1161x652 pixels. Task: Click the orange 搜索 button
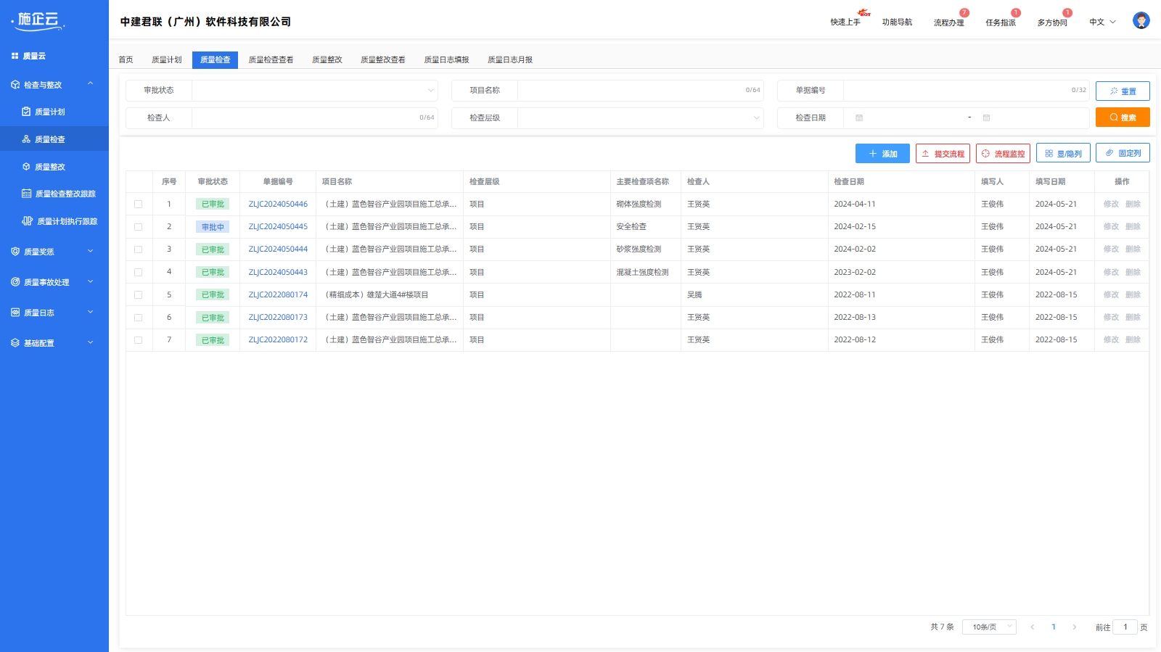coord(1122,117)
